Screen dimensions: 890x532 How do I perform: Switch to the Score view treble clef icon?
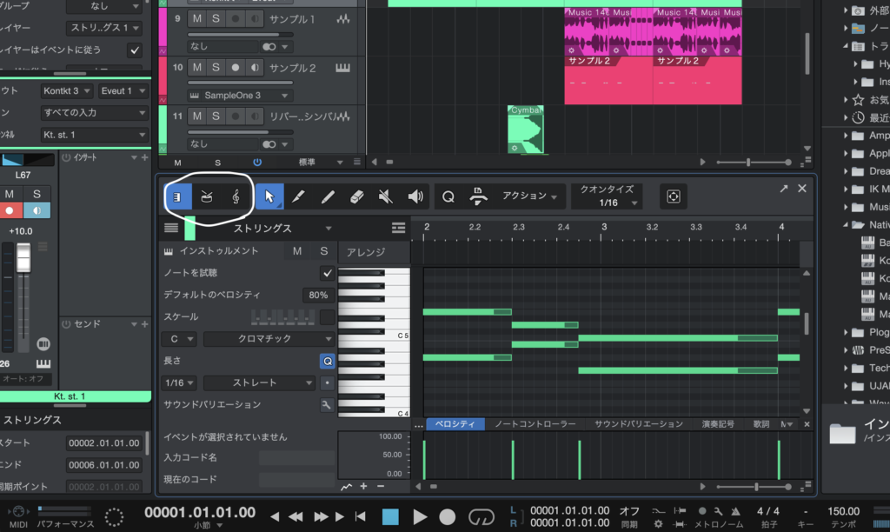click(x=236, y=197)
